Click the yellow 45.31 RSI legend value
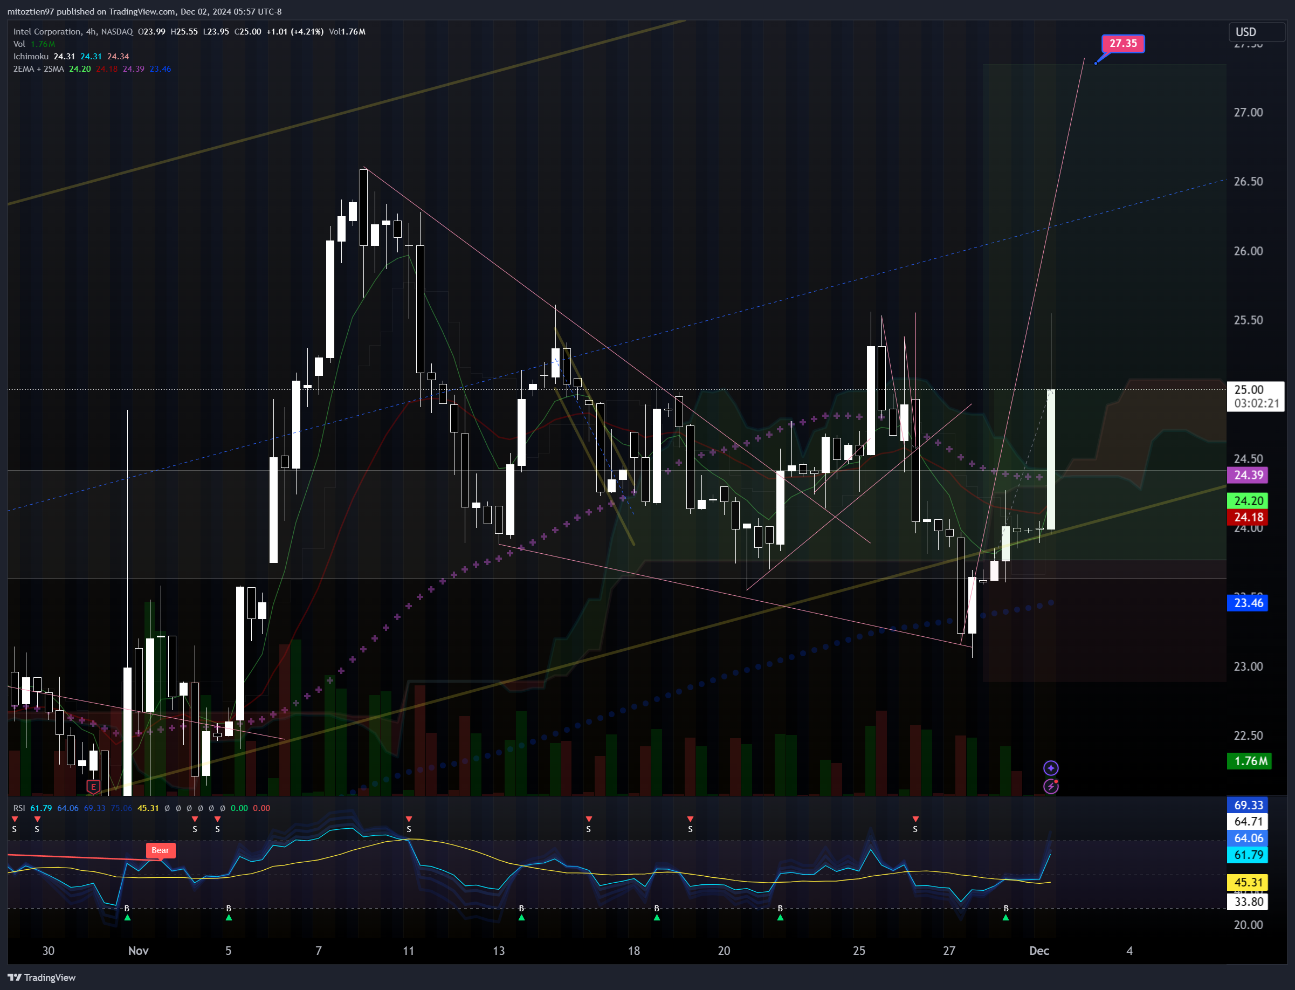 148,808
